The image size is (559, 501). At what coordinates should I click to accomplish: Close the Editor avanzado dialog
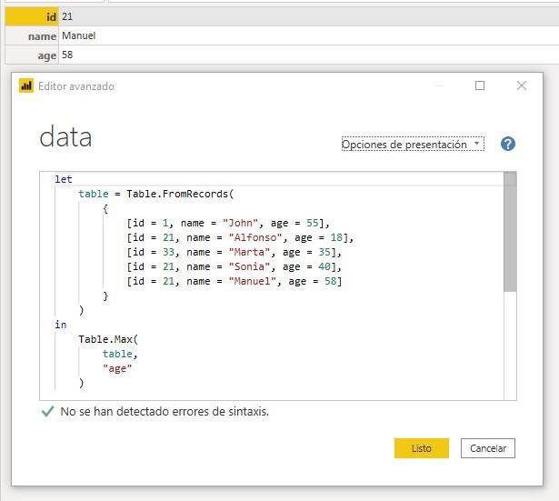(x=521, y=85)
